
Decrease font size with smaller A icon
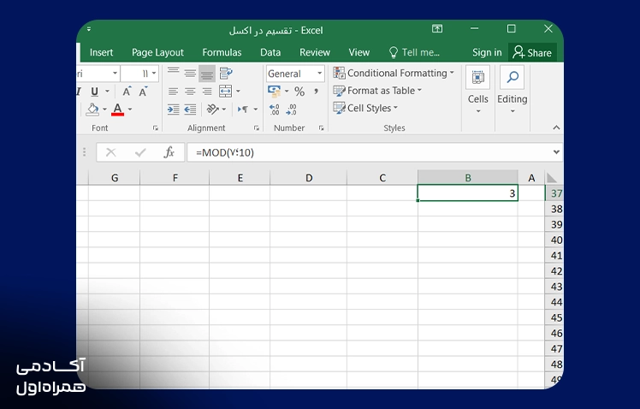143,92
